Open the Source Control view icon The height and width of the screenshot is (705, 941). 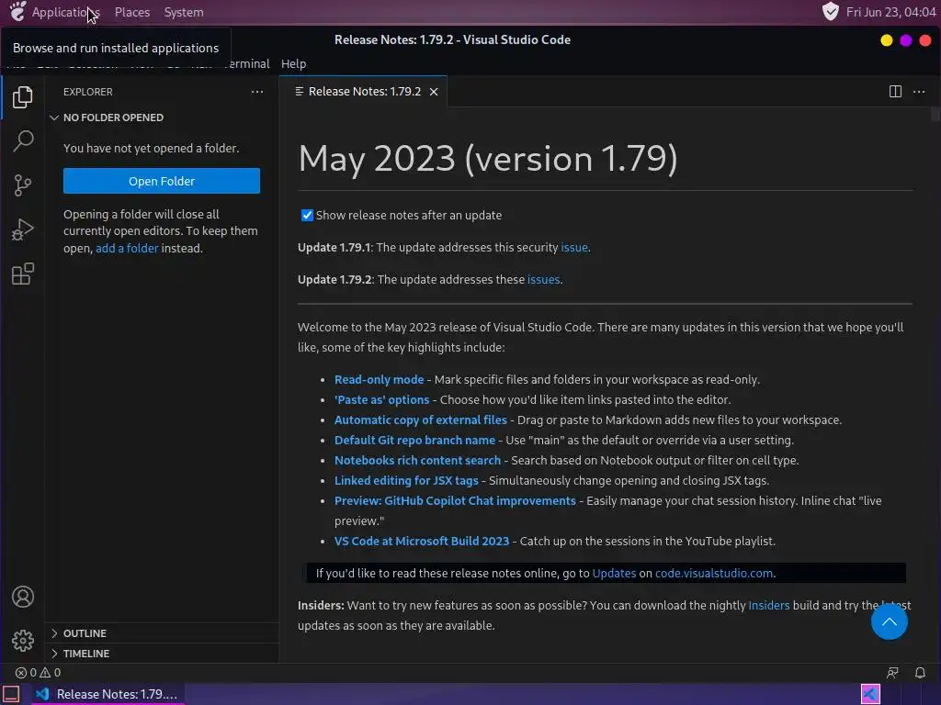click(x=22, y=185)
